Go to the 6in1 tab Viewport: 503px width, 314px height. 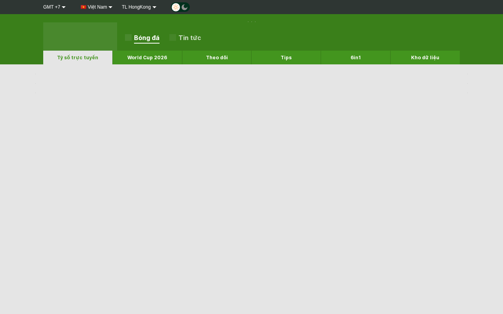pyautogui.click(x=356, y=57)
